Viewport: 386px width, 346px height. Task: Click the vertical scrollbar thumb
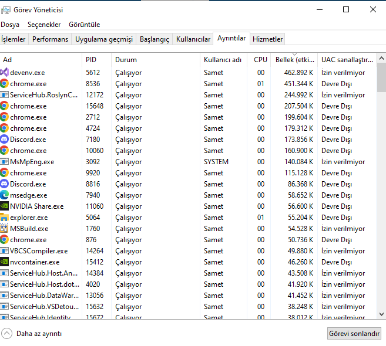pyautogui.click(x=381, y=77)
